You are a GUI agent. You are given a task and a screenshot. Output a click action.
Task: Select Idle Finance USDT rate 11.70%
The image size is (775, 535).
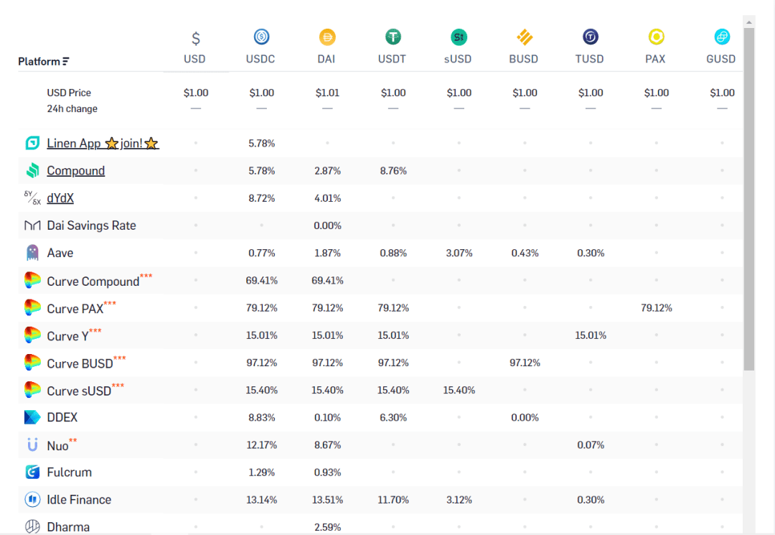[393, 500]
